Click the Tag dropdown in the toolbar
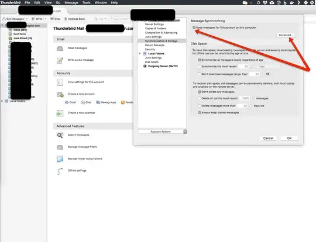 [100, 19]
